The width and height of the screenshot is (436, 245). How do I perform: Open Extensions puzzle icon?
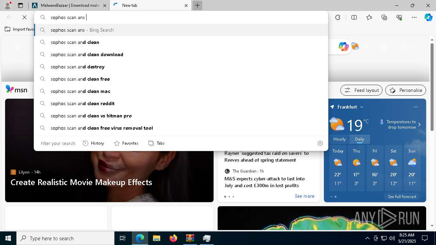[338, 17]
